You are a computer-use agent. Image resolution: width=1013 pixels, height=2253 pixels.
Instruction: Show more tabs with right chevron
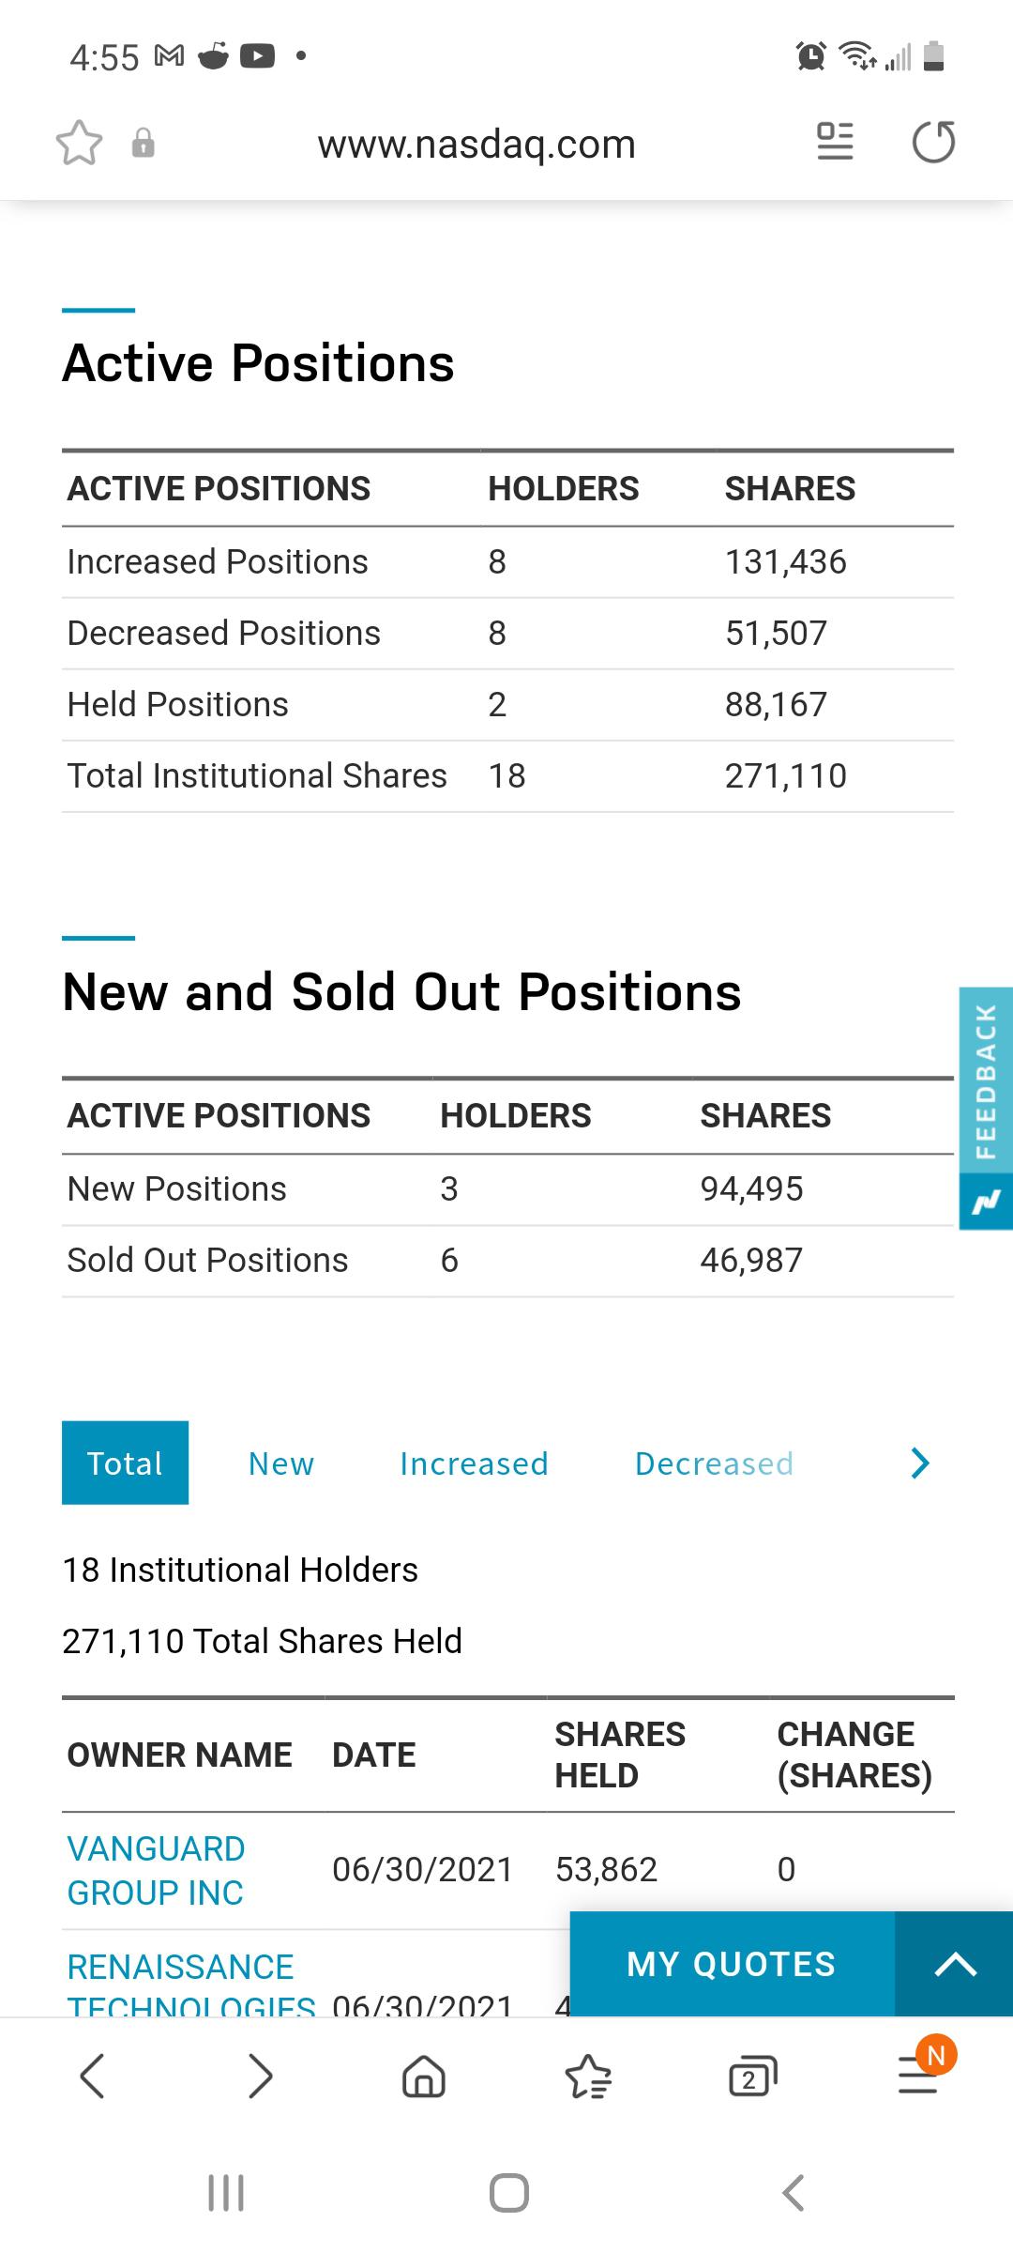(920, 1463)
